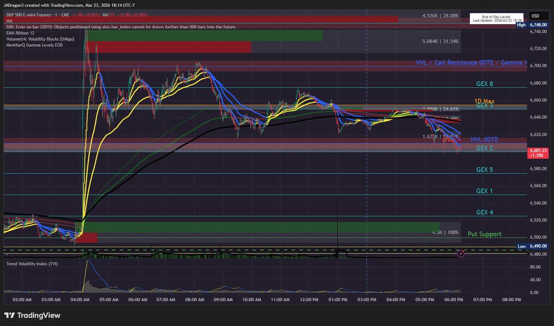Click the GEX 4 level label
The height and width of the screenshot is (326, 554).
[484, 212]
